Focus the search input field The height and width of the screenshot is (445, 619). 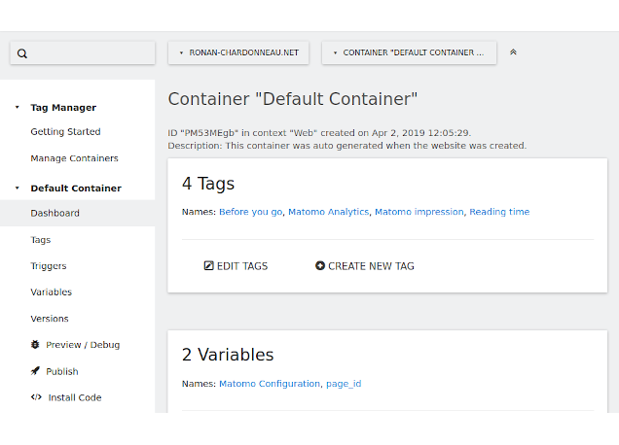90,53
